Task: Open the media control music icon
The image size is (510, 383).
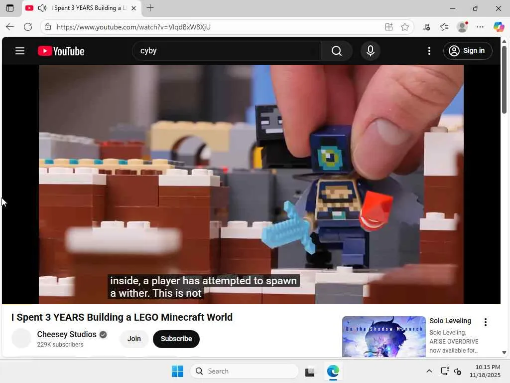Action: coord(426,27)
